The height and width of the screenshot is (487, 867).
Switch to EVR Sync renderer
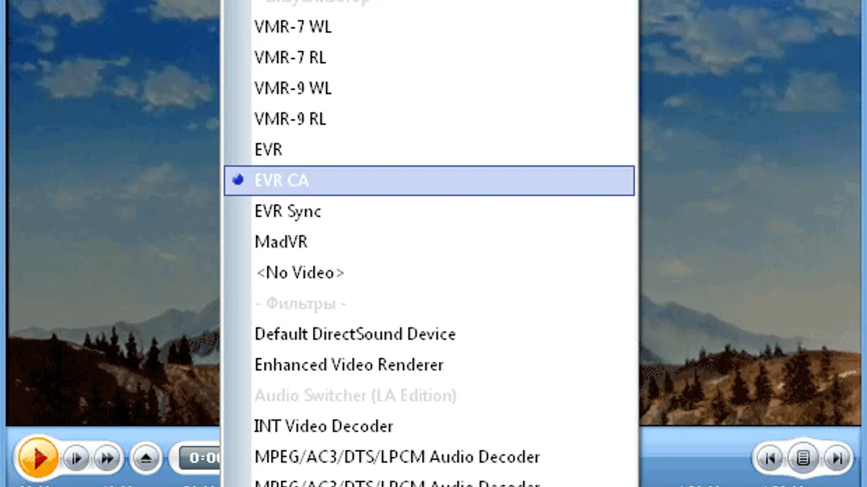click(x=287, y=211)
